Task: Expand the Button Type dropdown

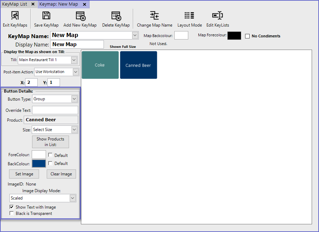Action: (74, 99)
